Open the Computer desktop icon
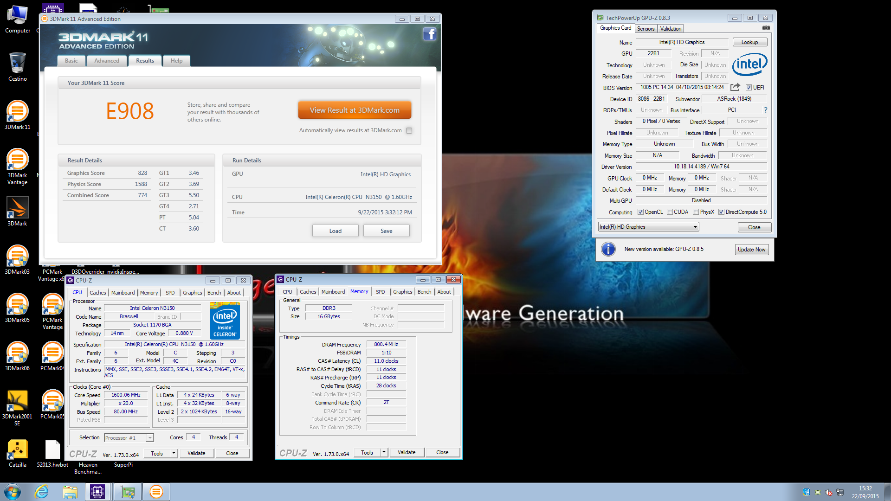 [x=18, y=19]
